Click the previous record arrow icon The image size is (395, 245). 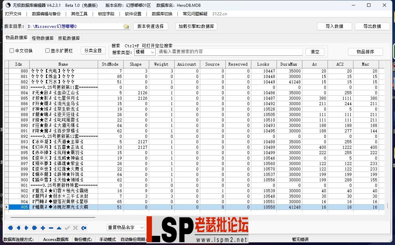[x=18, y=228]
